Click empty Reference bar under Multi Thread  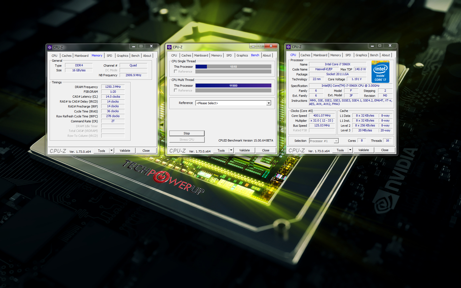(234, 91)
